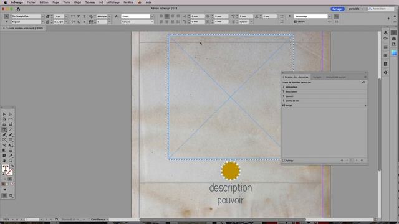This screenshot has width=399, height=224.
Task: Select the Content Collector tool
Action: pyautogui.click(x=4, y=124)
